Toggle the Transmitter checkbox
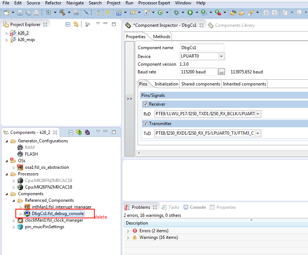The height and width of the screenshot is (255, 308). tap(145, 124)
